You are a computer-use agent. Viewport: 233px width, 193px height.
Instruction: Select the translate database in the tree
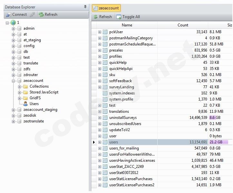(x=31, y=63)
